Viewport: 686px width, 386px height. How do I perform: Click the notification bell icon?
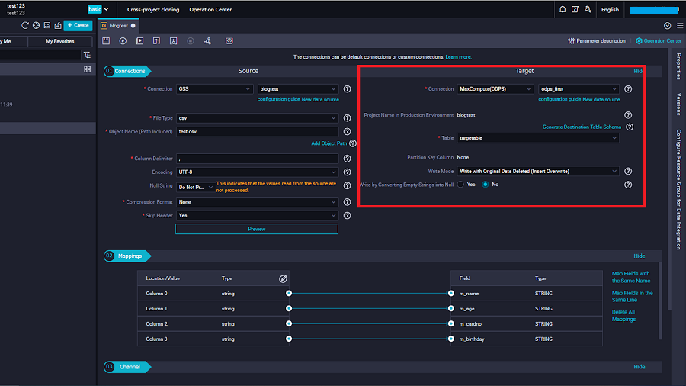(563, 10)
